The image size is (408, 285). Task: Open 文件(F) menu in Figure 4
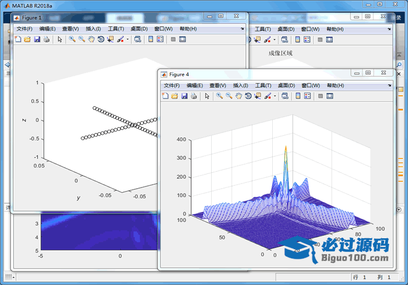172,85
